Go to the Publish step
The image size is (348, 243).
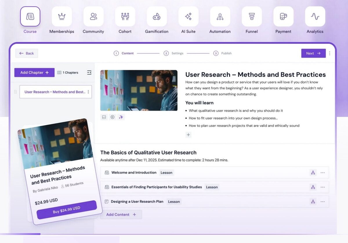(x=222, y=53)
